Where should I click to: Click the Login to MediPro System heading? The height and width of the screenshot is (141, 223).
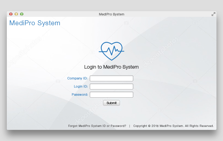[x=111, y=67]
